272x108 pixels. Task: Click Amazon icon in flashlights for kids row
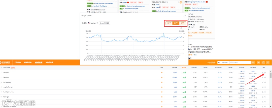tap(263, 92)
